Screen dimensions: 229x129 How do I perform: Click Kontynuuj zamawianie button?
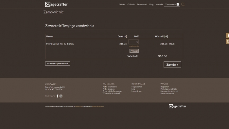58,64
